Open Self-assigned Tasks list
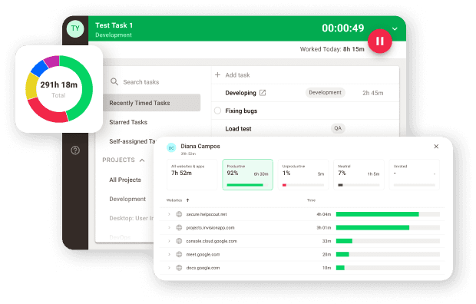The height and width of the screenshot is (304, 476). [x=132, y=141]
